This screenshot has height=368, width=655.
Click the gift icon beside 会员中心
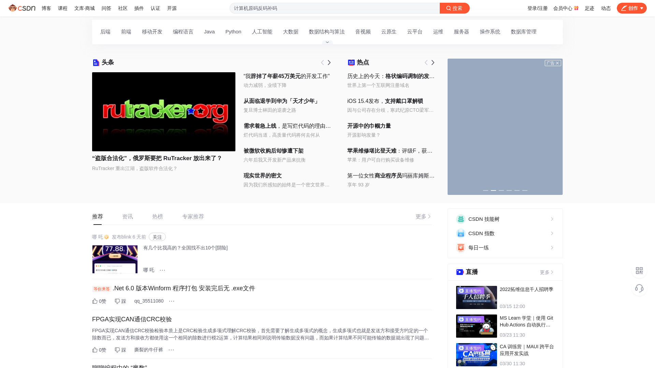(576, 8)
